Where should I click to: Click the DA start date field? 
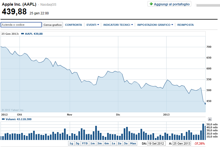[156, 143]
